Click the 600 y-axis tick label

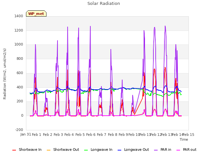tap(20, 73)
